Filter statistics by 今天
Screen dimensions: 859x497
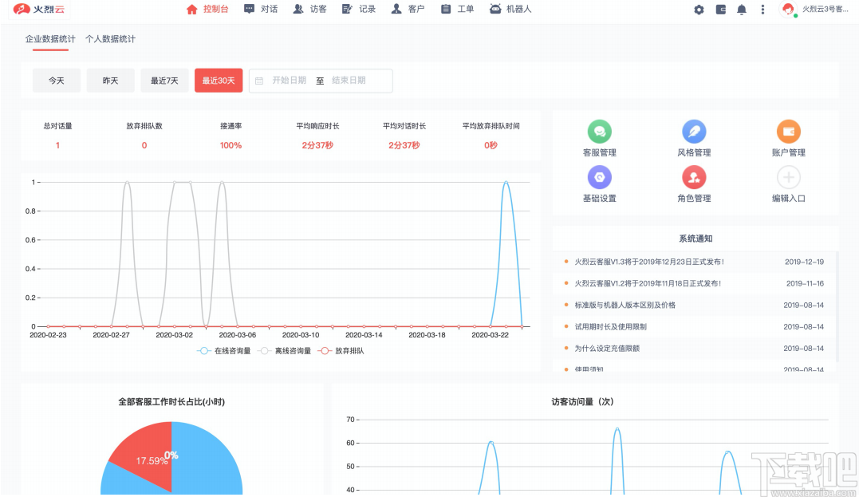[57, 81]
